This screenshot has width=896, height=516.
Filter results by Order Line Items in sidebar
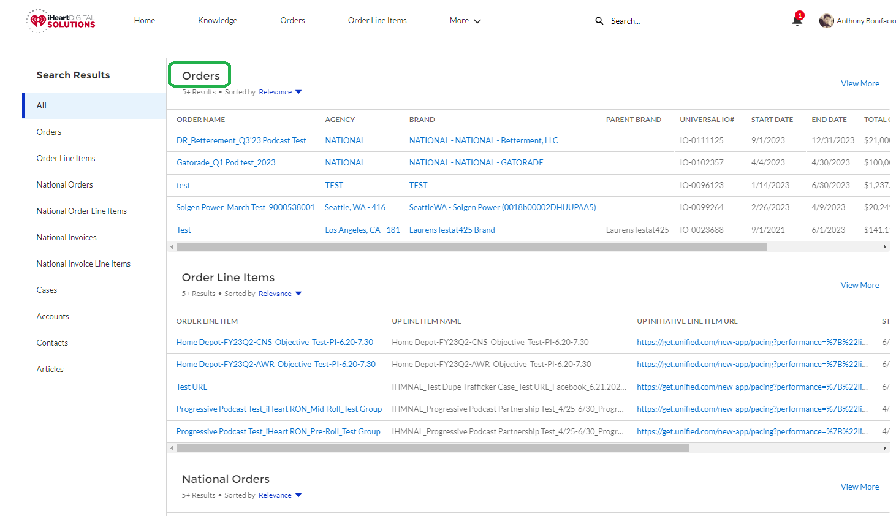(66, 158)
